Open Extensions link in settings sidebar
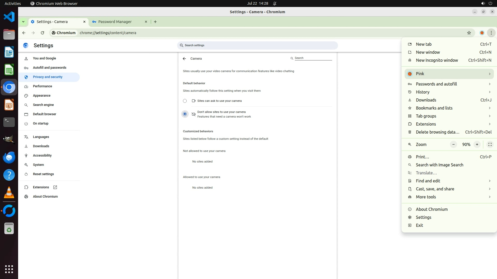The height and width of the screenshot is (279, 497). coord(41,187)
